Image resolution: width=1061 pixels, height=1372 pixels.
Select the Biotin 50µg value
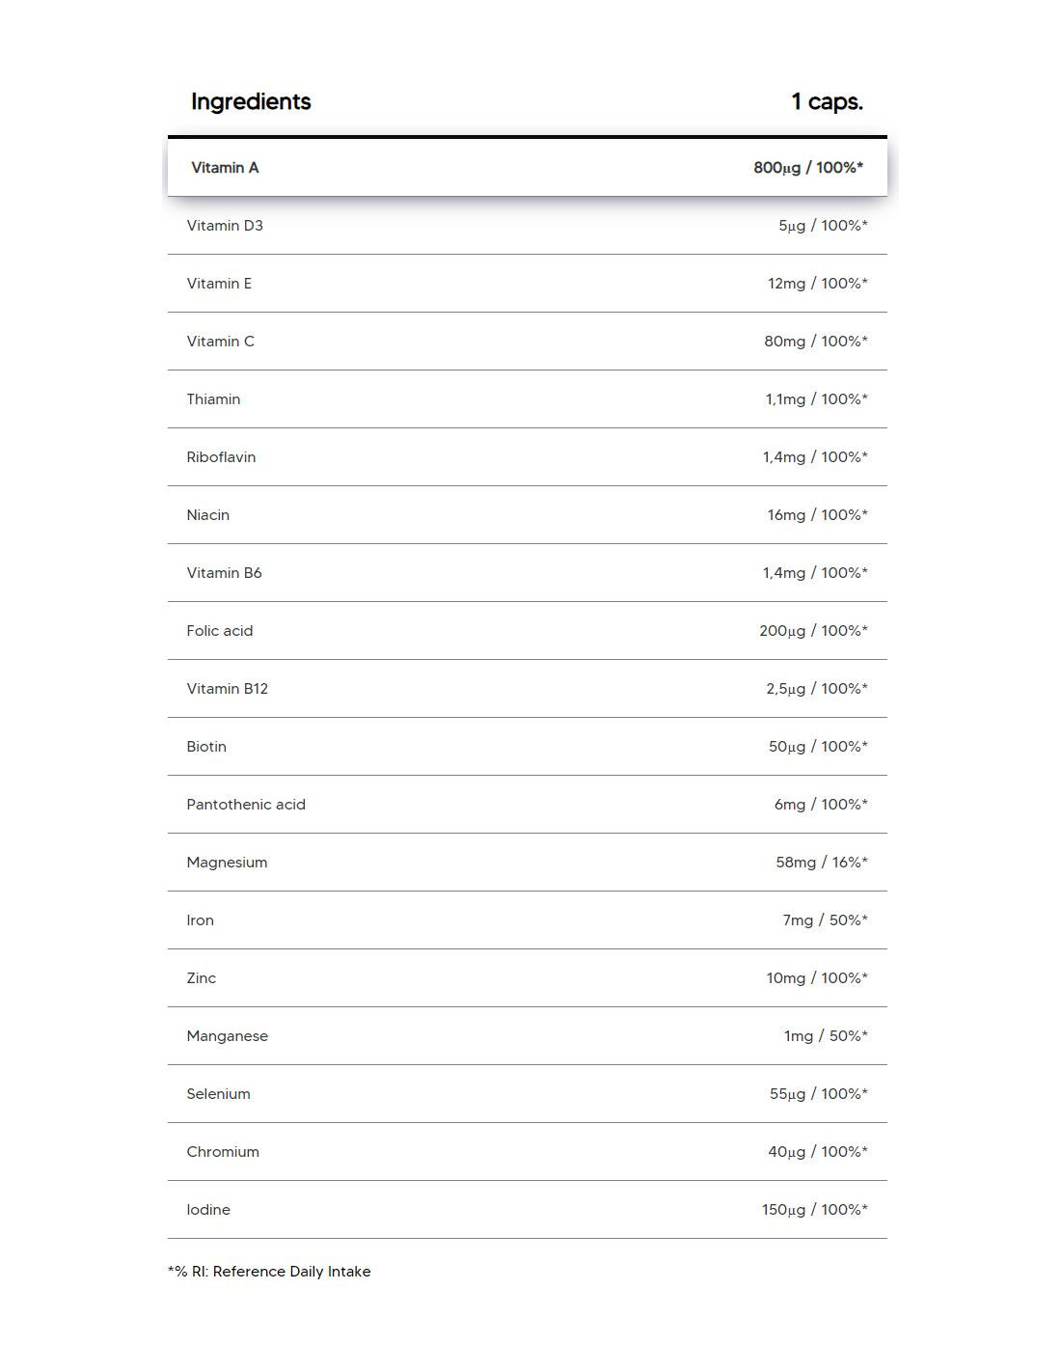click(818, 747)
